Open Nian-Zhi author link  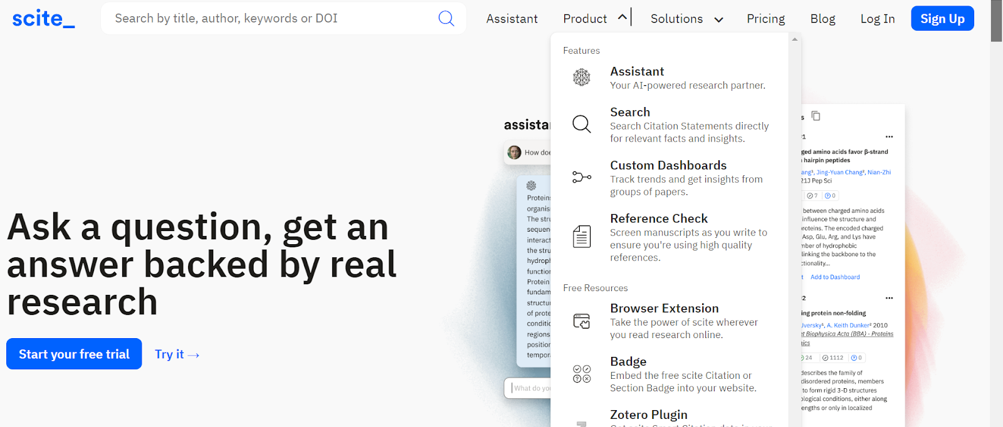point(879,172)
